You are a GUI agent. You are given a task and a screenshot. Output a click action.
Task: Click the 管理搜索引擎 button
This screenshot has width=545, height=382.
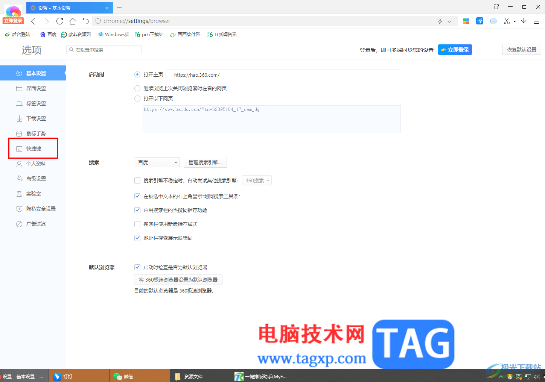(x=205, y=162)
